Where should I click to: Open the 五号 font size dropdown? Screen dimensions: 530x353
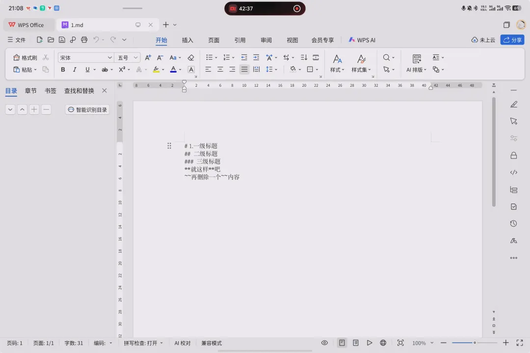(128, 58)
